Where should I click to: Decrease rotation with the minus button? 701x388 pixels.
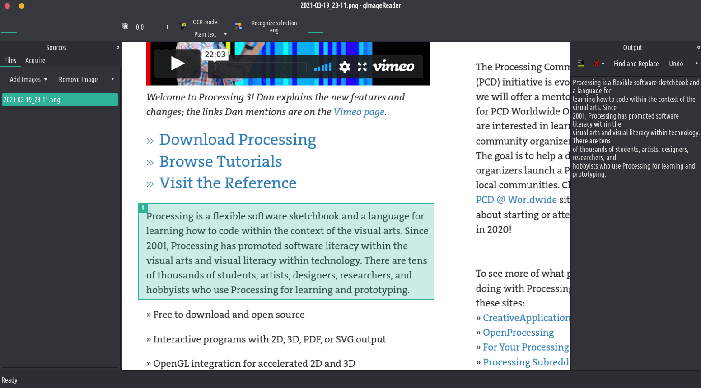(x=157, y=27)
